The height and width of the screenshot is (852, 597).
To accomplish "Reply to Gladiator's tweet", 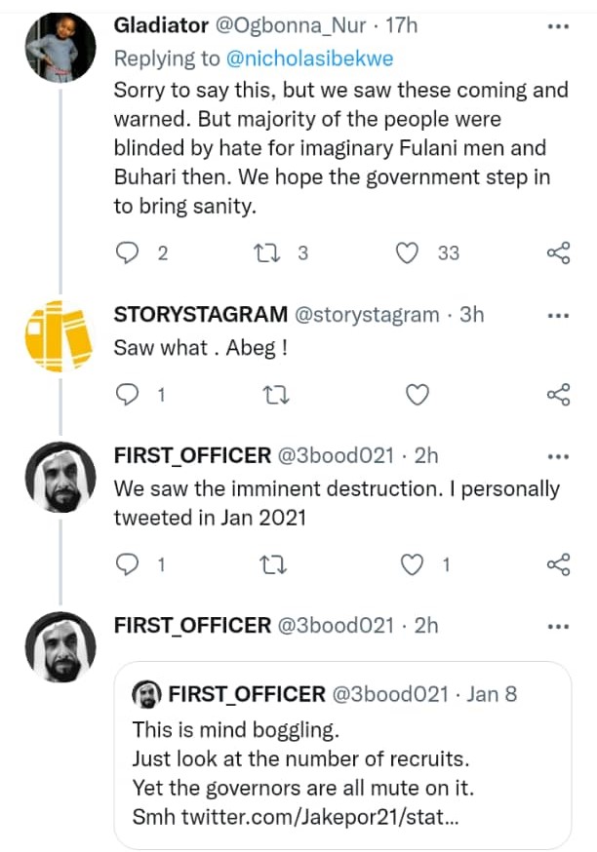I will [128, 253].
